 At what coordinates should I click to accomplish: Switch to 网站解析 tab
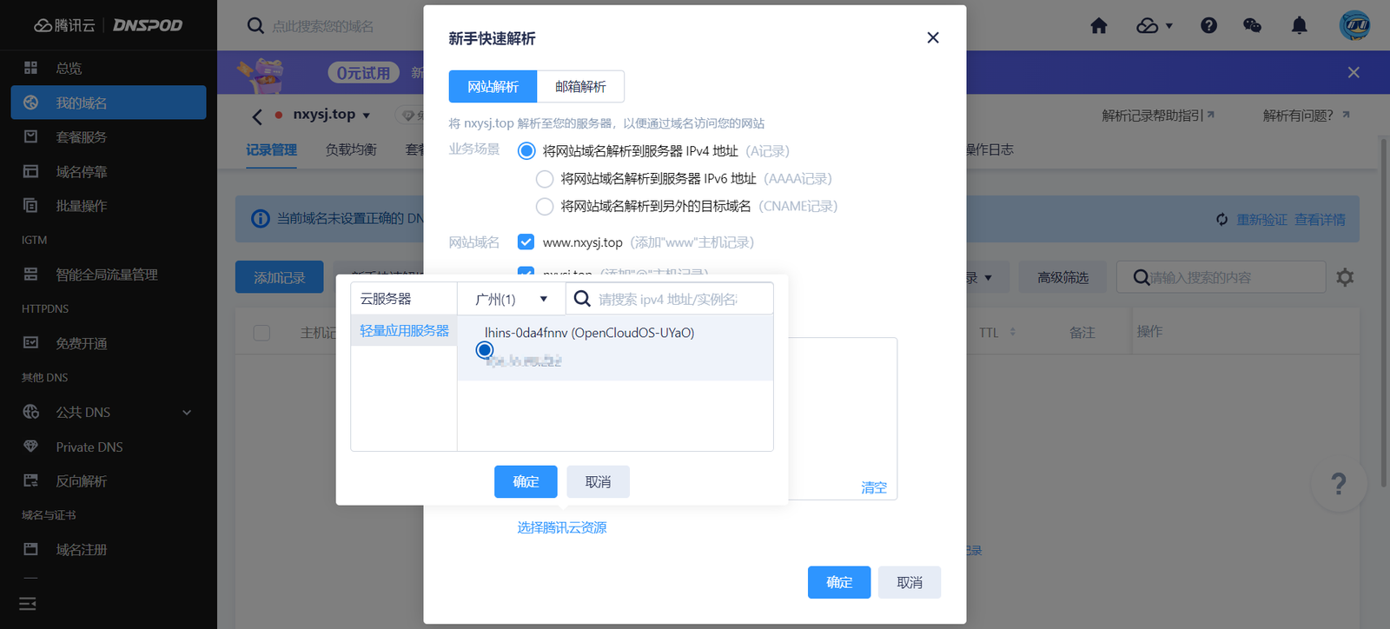click(493, 87)
